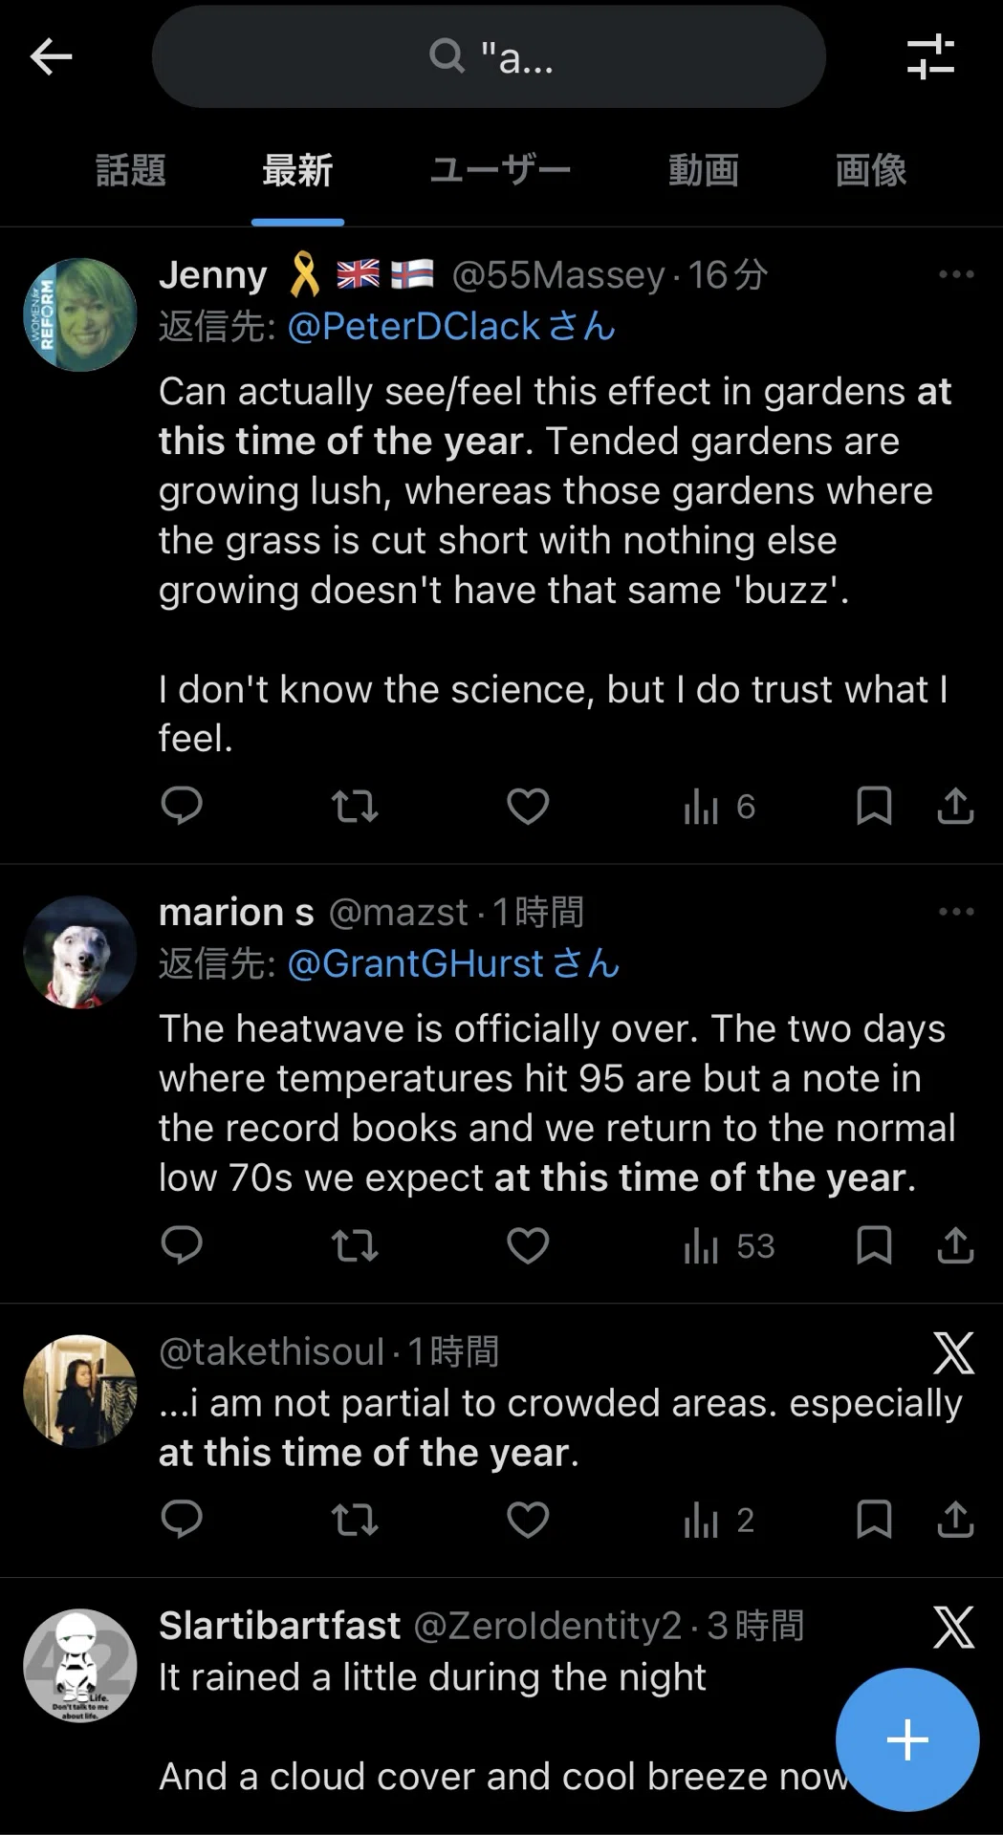Retweet marion s's heatwave tweet
This screenshot has height=1835, width=1003.
(355, 1245)
